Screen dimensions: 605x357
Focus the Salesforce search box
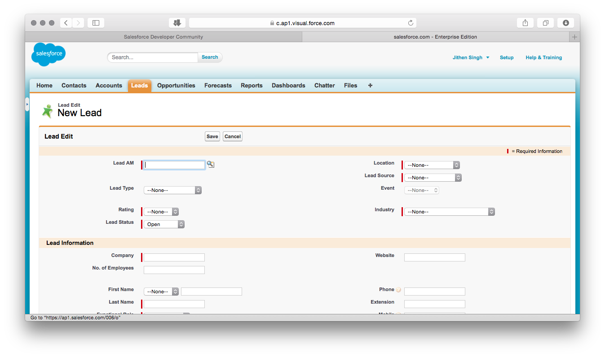click(153, 57)
